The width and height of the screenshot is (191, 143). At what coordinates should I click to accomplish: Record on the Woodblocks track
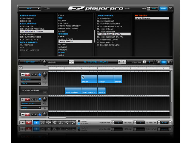27,99
